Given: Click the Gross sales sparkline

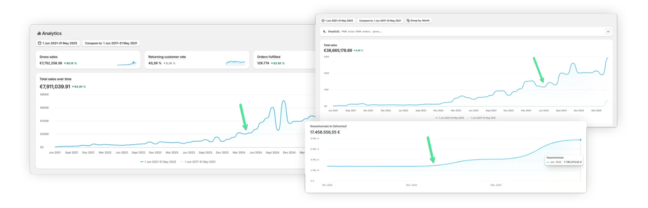Looking at the screenshot, I should (x=127, y=63).
